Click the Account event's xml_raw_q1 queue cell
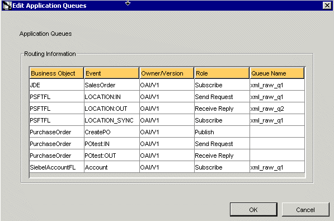The image size is (334, 221). point(277,167)
